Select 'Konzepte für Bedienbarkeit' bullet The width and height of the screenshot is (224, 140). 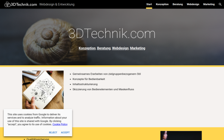coord(89,79)
